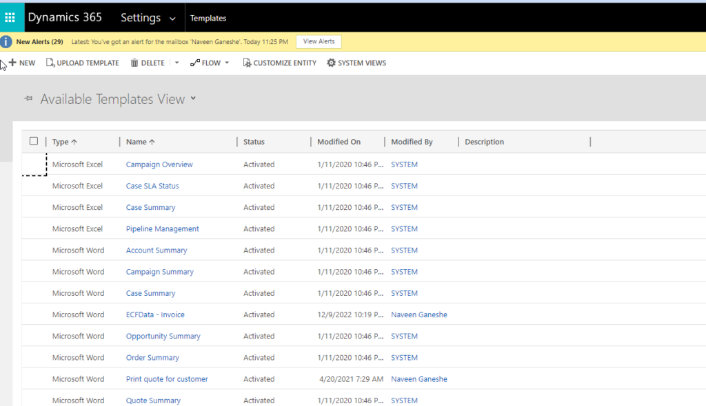Open the Delete button's dropdown arrow
The height and width of the screenshot is (406, 706).
coord(176,63)
